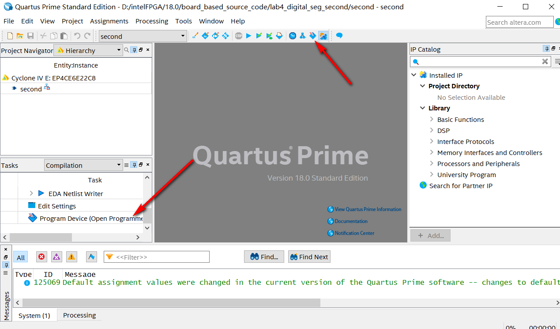
Task: Unpin the Messages panel
Action: point(6,265)
